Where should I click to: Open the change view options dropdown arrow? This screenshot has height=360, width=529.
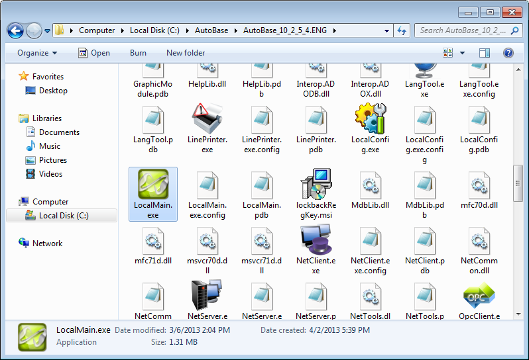coord(462,53)
